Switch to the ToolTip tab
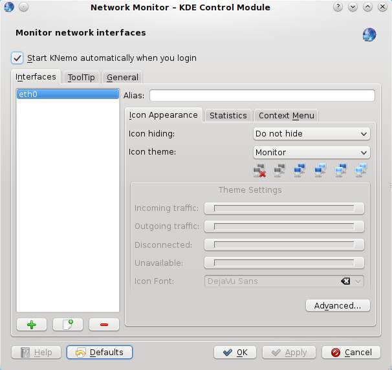392x370 pixels. [82, 78]
